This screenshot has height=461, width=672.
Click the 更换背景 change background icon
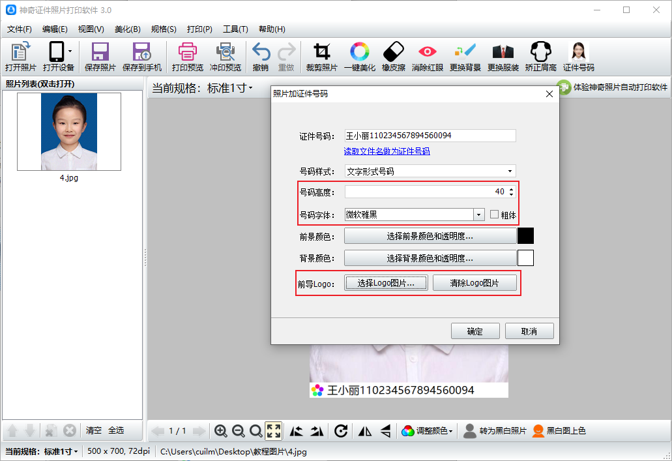click(465, 56)
